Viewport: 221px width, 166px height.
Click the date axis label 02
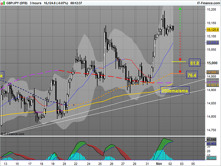[x=170, y=164]
